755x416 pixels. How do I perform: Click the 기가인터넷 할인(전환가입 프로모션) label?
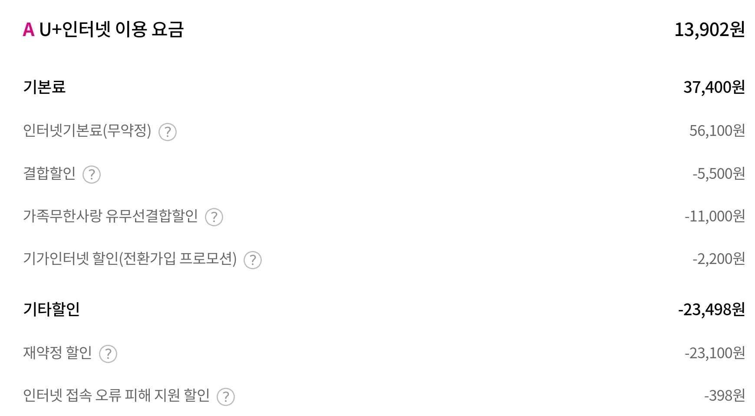pos(130,259)
